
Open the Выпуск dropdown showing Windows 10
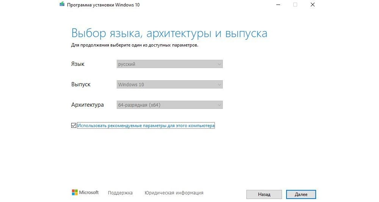(x=170, y=84)
